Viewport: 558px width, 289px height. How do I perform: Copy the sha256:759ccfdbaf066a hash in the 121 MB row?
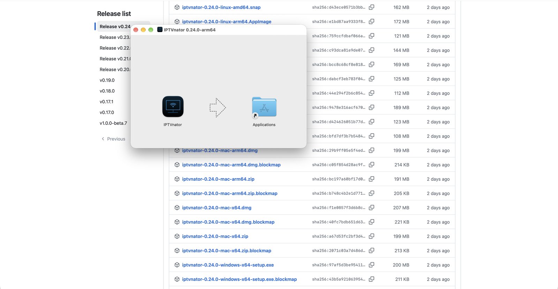point(371,35)
